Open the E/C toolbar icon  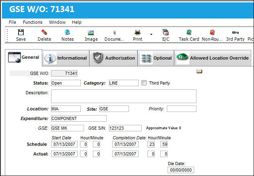click(x=166, y=32)
